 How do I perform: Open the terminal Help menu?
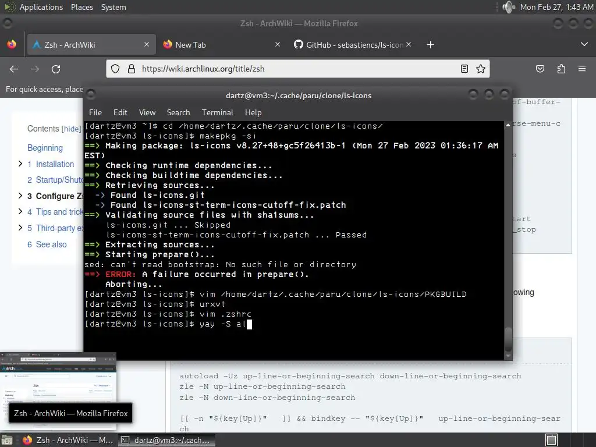tap(253, 112)
